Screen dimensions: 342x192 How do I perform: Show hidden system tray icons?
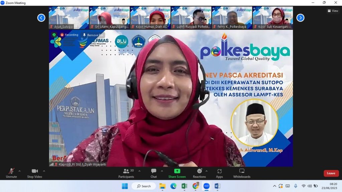pos(275,186)
